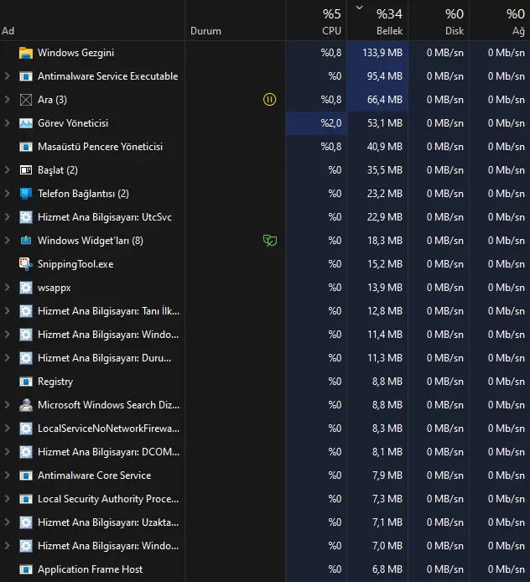Click the yellow paused status icon for Ara

(x=269, y=100)
